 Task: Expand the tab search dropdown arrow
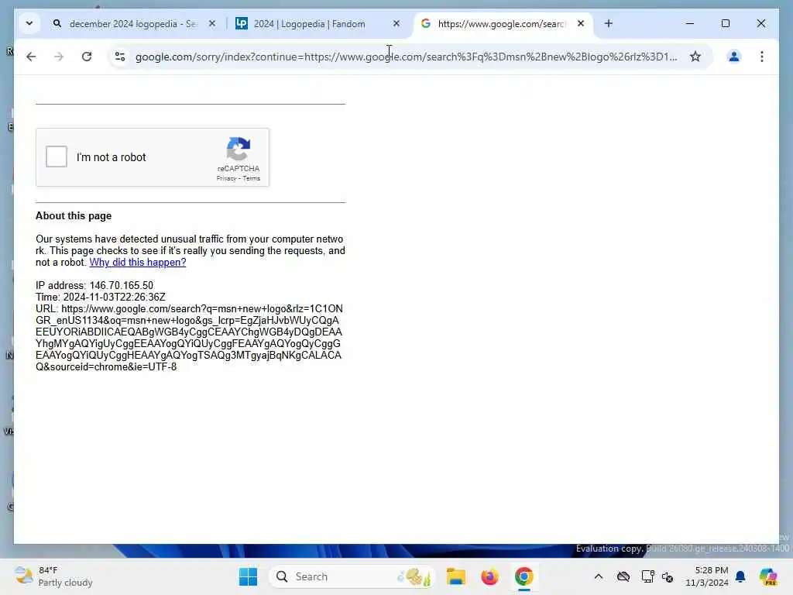click(29, 24)
